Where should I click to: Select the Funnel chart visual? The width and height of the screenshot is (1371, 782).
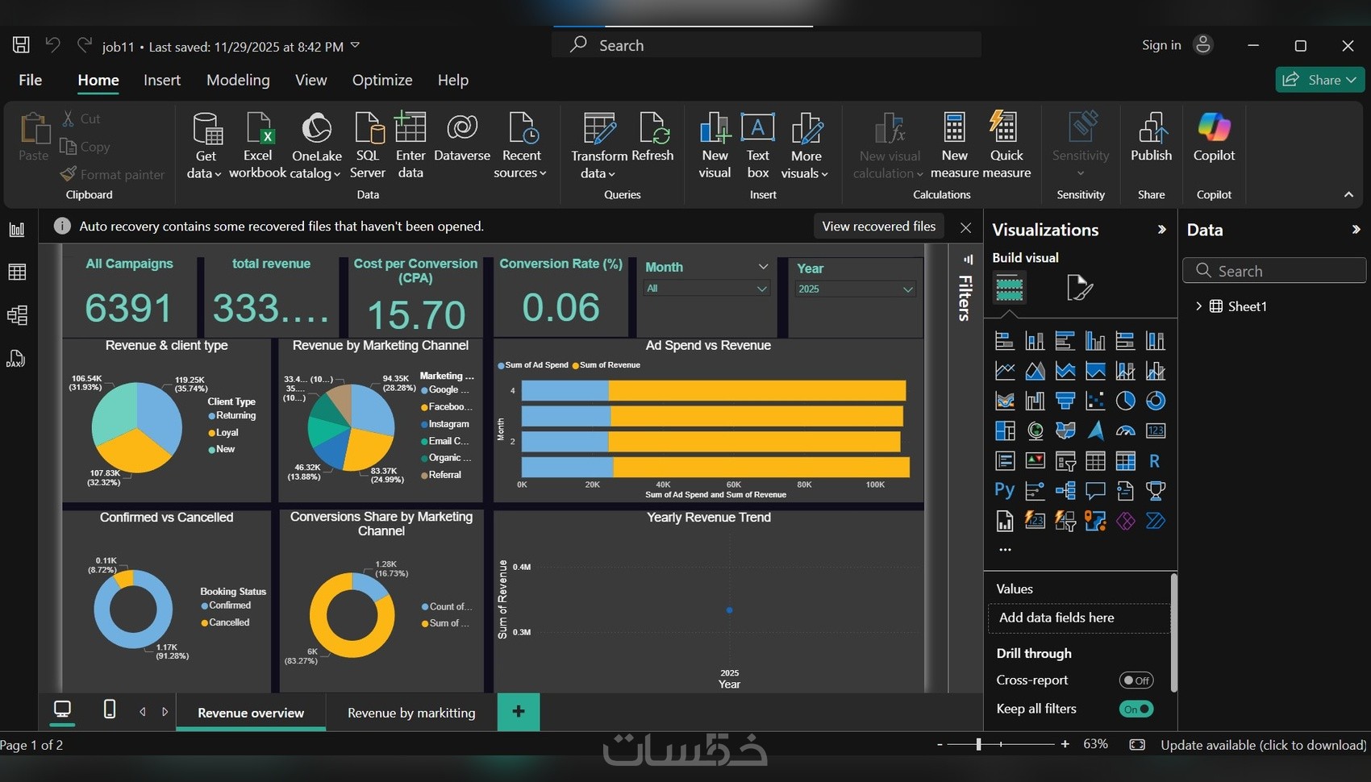1065,401
